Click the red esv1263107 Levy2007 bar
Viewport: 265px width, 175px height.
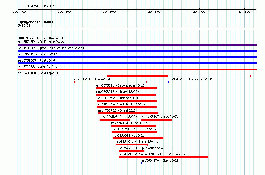(156, 120)
